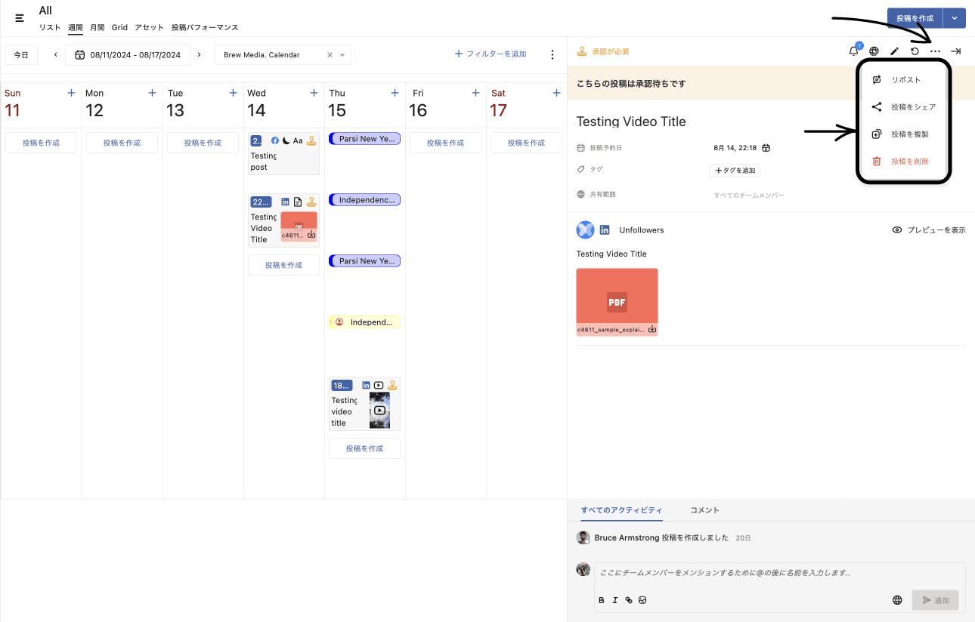Click the 今日 button
The width and height of the screenshot is (975, 622).
(21, 55)
